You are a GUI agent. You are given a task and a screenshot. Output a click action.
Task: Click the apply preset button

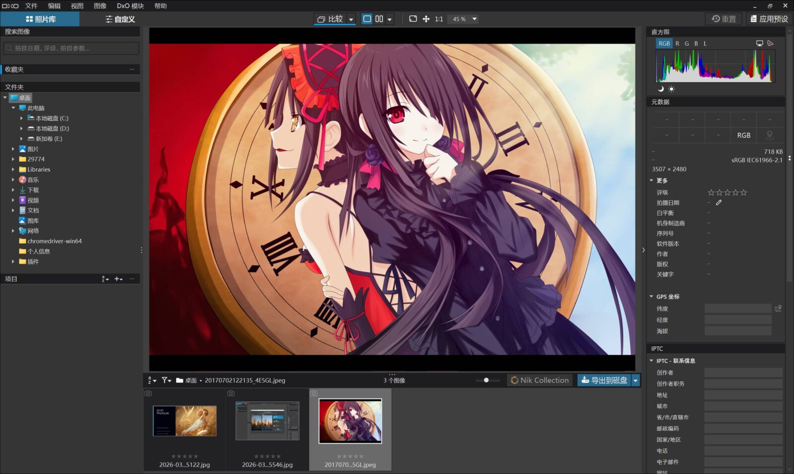(769, 19)
